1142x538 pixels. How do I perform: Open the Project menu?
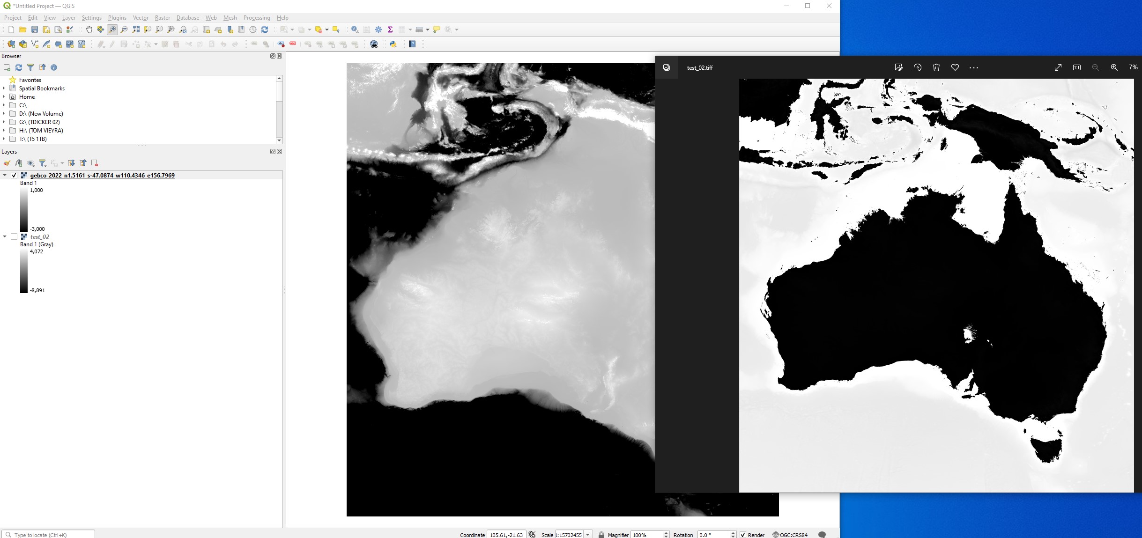[13, 18]
